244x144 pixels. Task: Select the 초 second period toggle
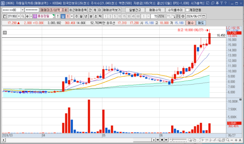click(x=96, y=16)
